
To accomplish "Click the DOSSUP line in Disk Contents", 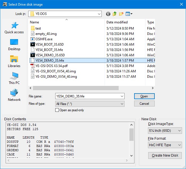I will 40,142.
